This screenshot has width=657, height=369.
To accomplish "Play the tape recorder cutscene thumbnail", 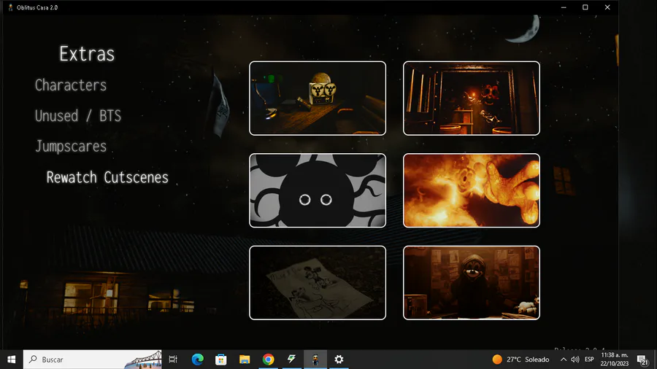I will tap(318, 98).
